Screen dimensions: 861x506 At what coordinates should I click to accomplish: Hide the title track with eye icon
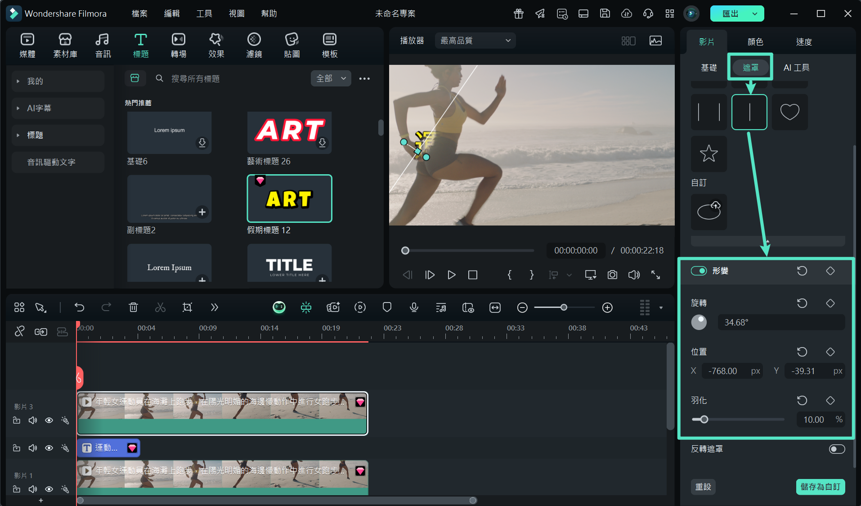tap(49, 448)
